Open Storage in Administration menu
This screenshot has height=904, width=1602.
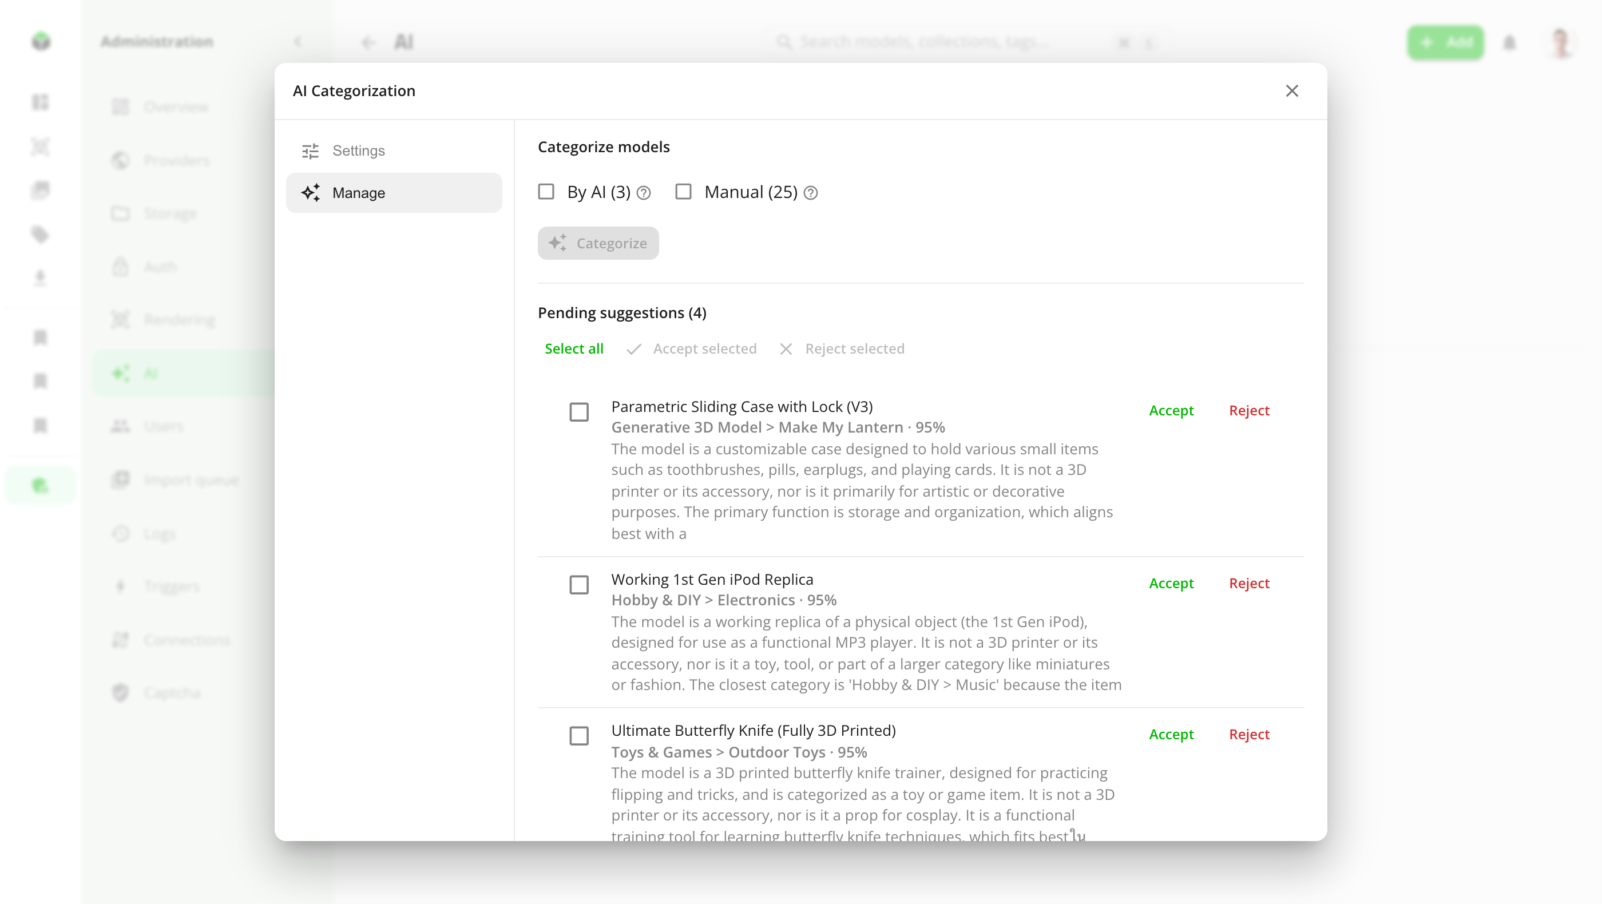(x=184, y=214)
